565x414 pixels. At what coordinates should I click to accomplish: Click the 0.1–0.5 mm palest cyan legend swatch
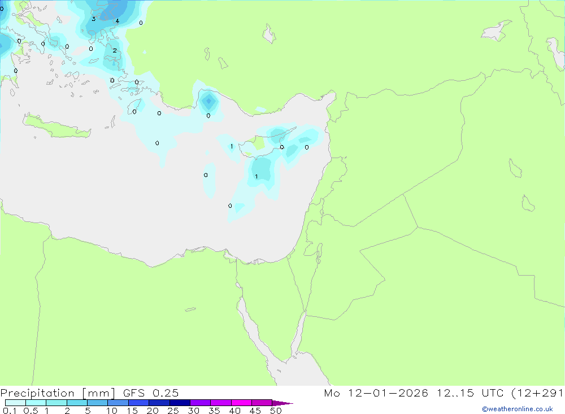(x=15, y=403)
